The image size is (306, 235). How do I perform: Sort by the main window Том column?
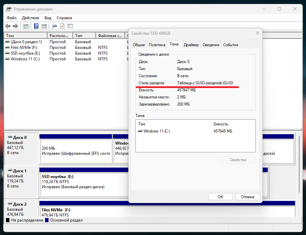[x=26, y=35]
